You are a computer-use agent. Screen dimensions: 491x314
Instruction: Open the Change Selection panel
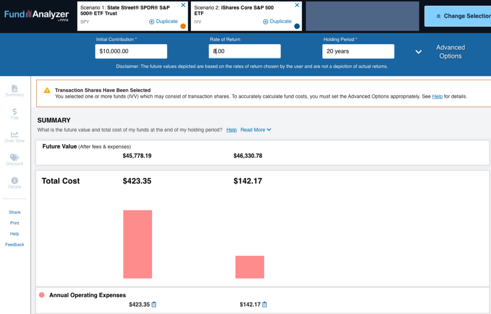[x=458, y=16]
